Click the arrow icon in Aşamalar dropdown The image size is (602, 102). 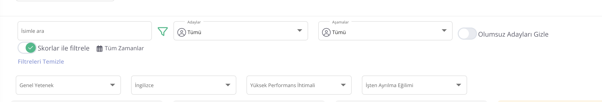point(444,31)
